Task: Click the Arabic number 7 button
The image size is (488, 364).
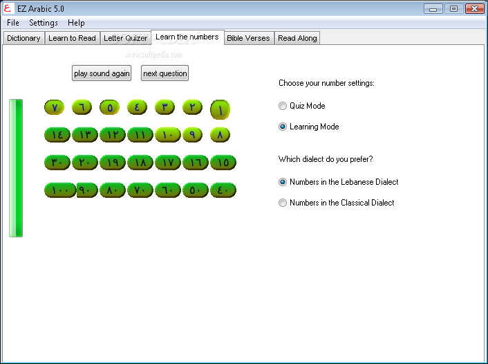Action: pos(54,107)
